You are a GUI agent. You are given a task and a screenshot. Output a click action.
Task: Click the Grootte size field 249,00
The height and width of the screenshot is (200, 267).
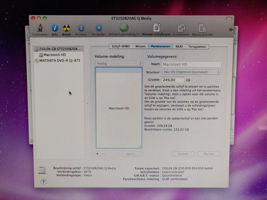(x=173, y=80)
